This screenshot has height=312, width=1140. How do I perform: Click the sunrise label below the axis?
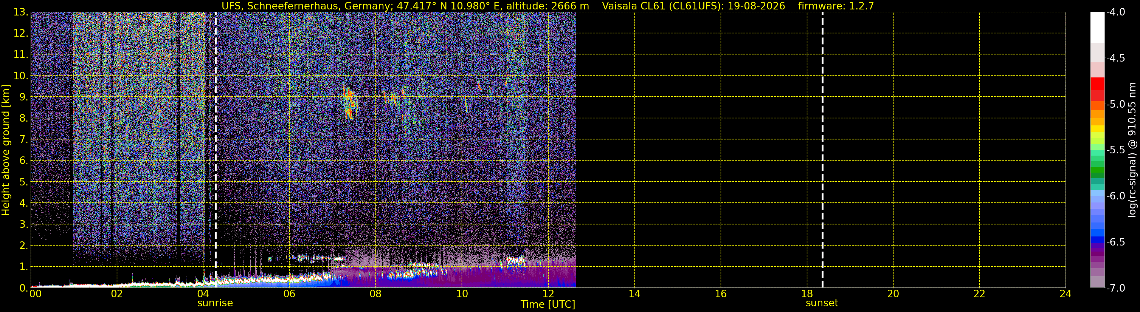(215, 303)
